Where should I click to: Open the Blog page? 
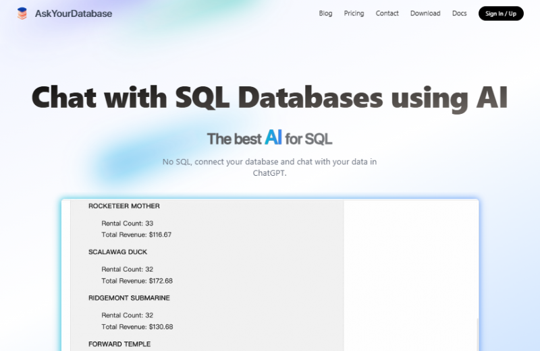coord(325,13)
